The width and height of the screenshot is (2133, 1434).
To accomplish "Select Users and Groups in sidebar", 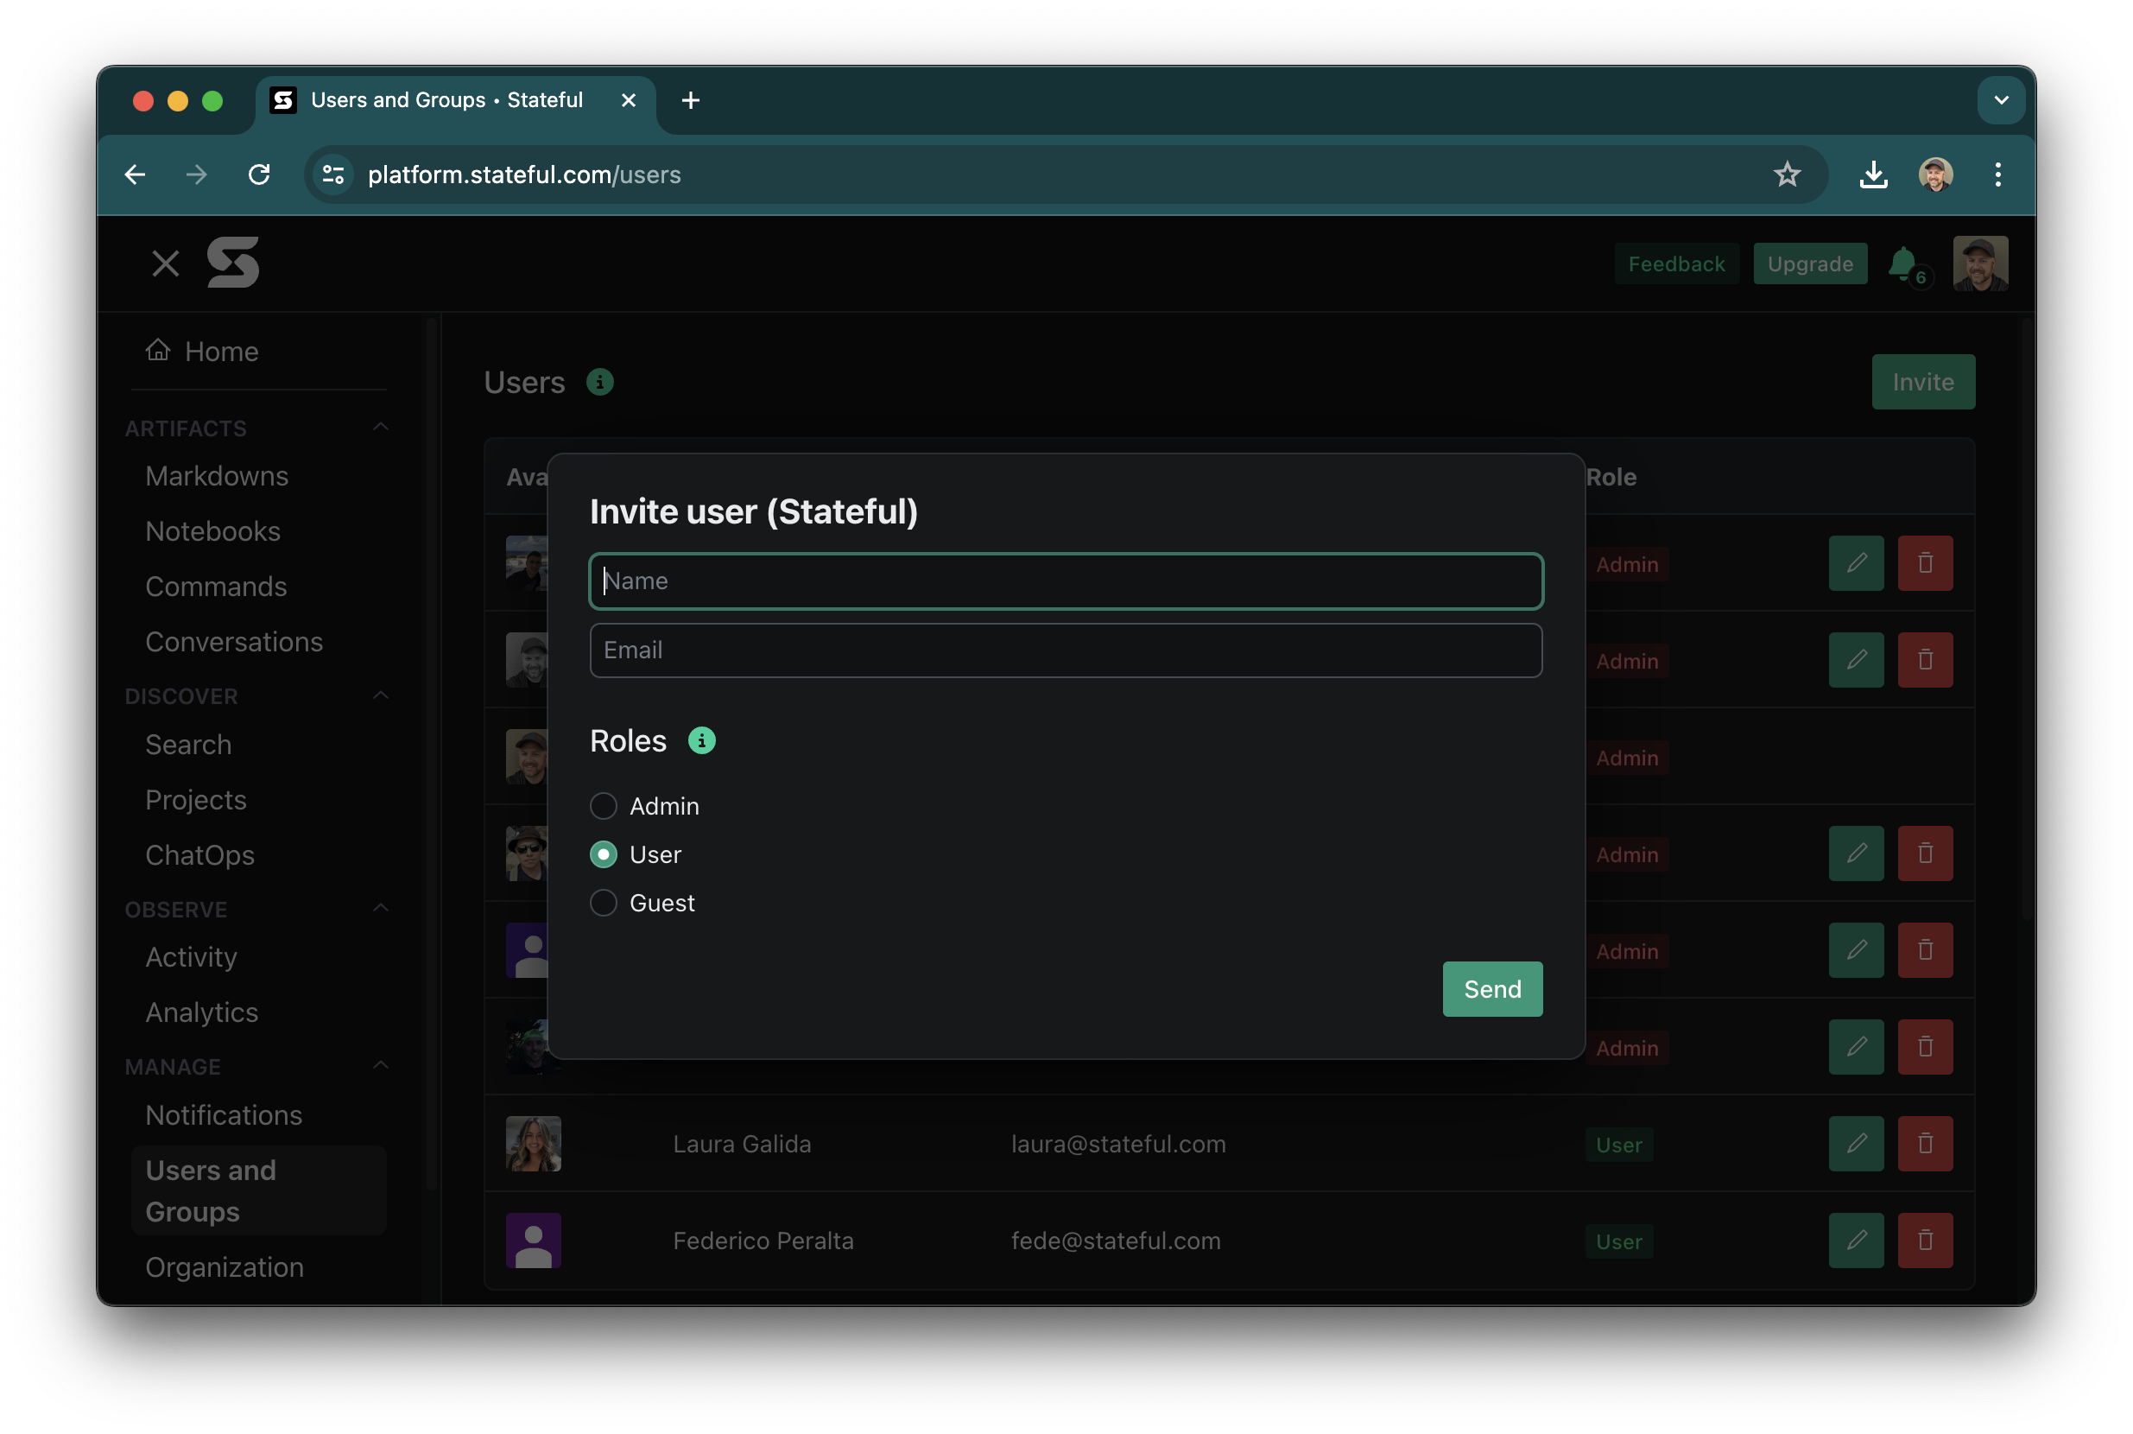I will [x=259, y=1190].
